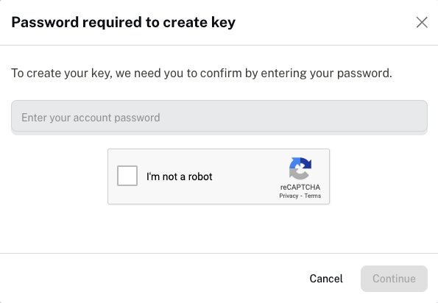Close the password dialog with the X icon
This screenshot has width=438, height=303.
pyautogui.click(x=422, y=22)
